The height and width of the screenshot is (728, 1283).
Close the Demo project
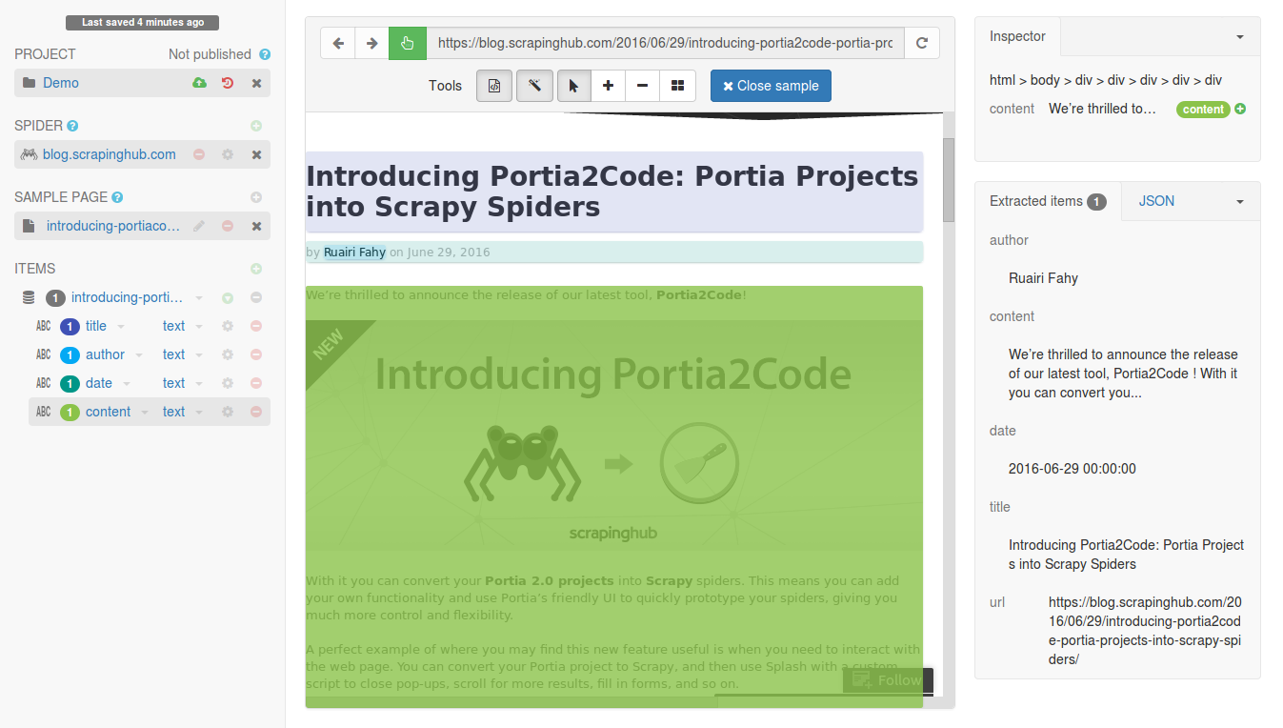point(256,83)
